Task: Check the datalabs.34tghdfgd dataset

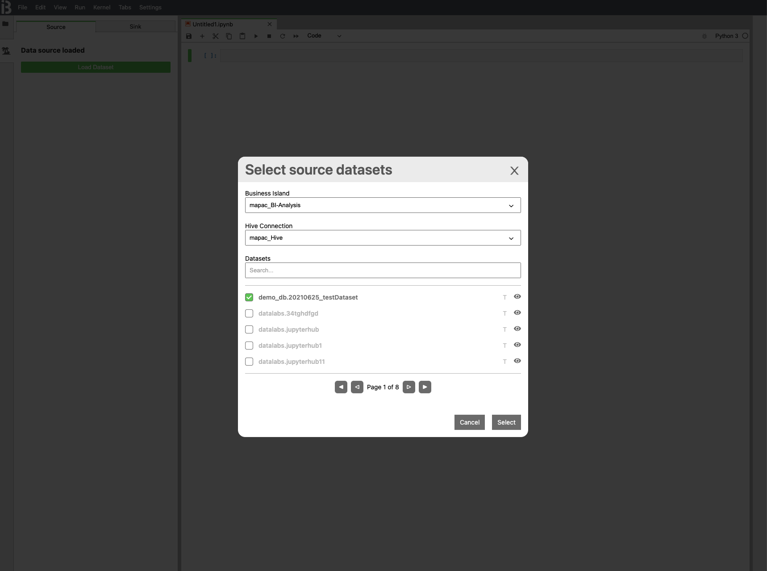Action: click(x=249, y=313)
